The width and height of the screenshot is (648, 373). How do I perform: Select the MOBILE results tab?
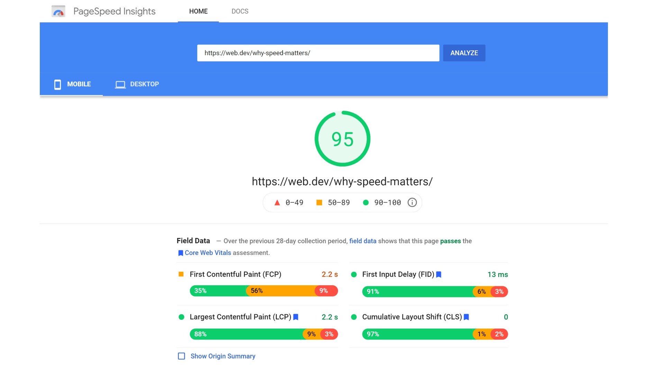click(72, 84)
